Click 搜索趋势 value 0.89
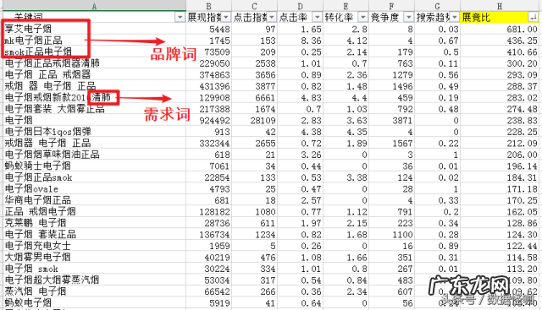542x310 pixels. click(448, 246)
